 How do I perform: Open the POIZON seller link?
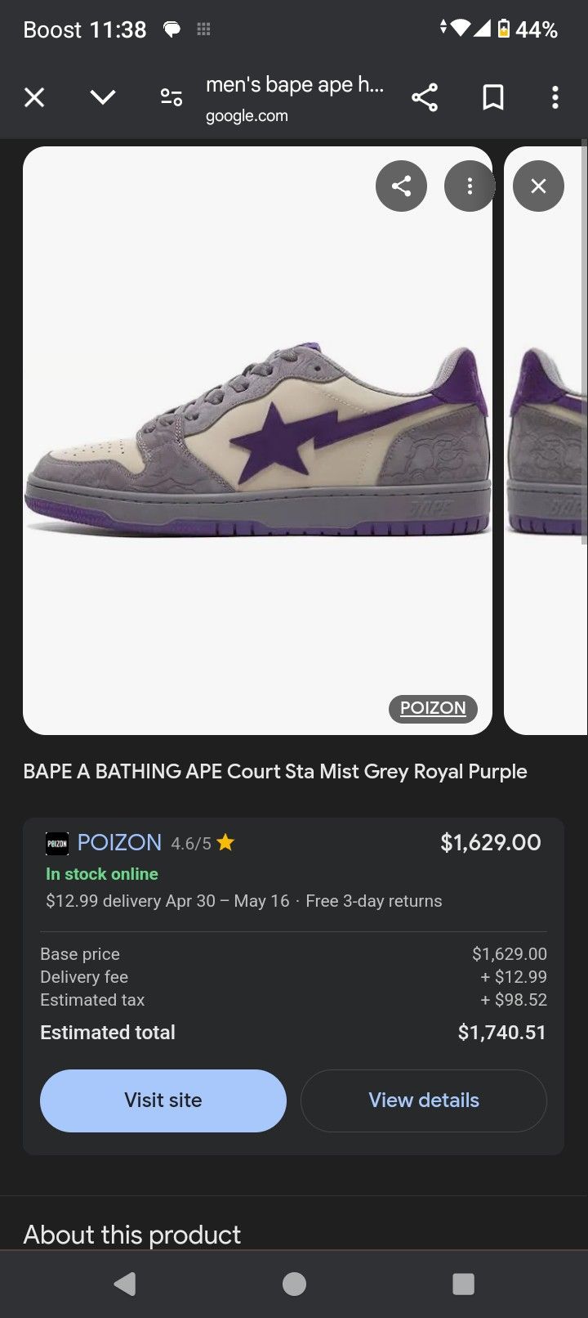[119, 843]
